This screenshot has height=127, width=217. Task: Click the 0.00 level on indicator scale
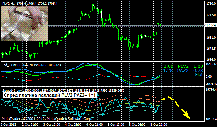coord(209,77)
